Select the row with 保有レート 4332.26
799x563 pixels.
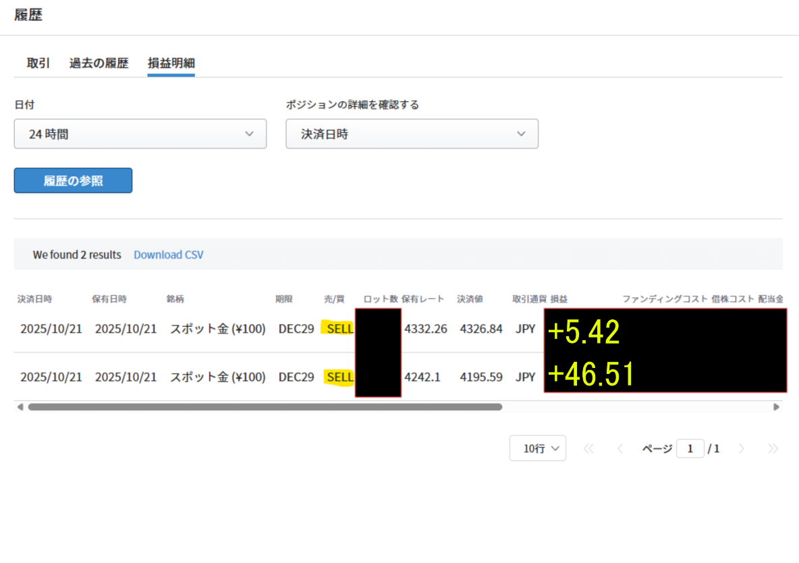click(425, 329)
